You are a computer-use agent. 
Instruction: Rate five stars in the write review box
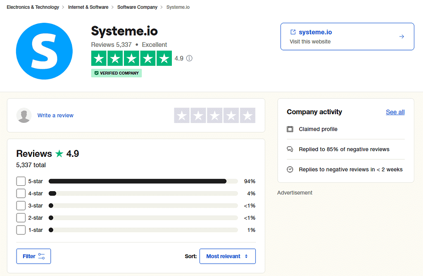[248, 115]
